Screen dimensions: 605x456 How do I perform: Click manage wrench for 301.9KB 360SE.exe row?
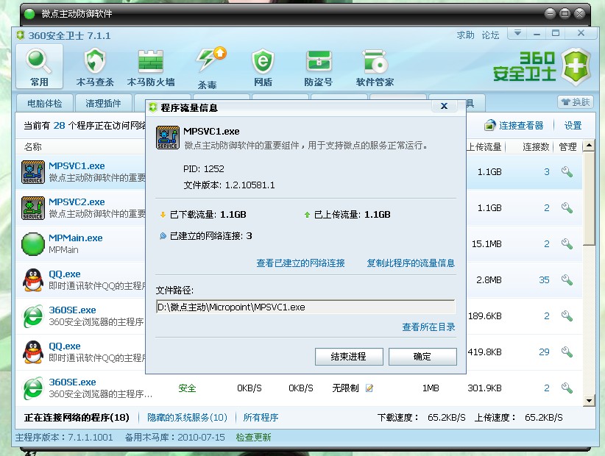[567, 388]
